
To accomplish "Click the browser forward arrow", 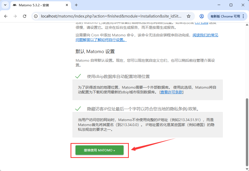I will point(15,16).
